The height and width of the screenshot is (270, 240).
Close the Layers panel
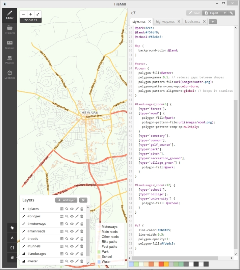(83, 200)
